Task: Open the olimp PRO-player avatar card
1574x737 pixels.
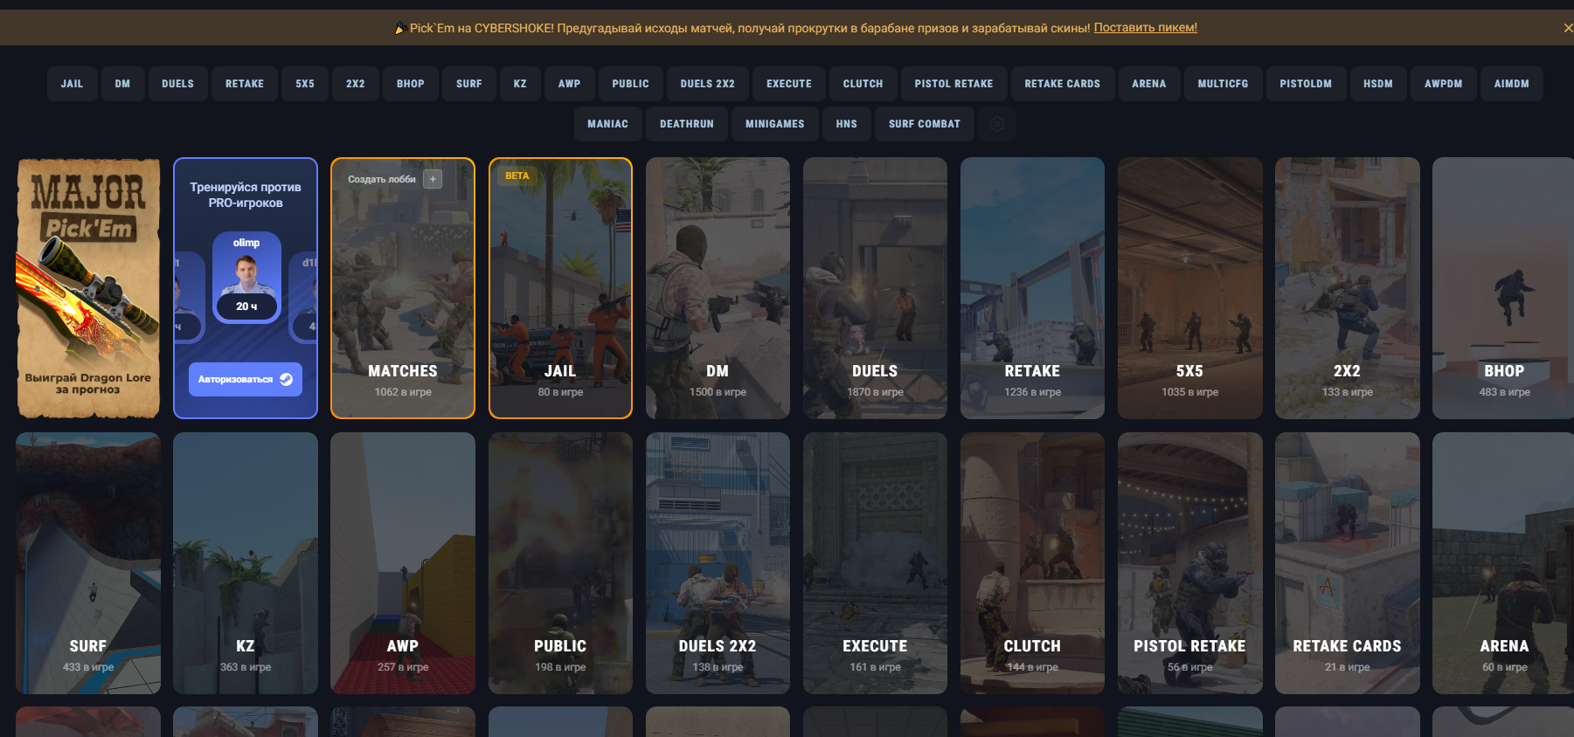Action: tap(246, 278)
